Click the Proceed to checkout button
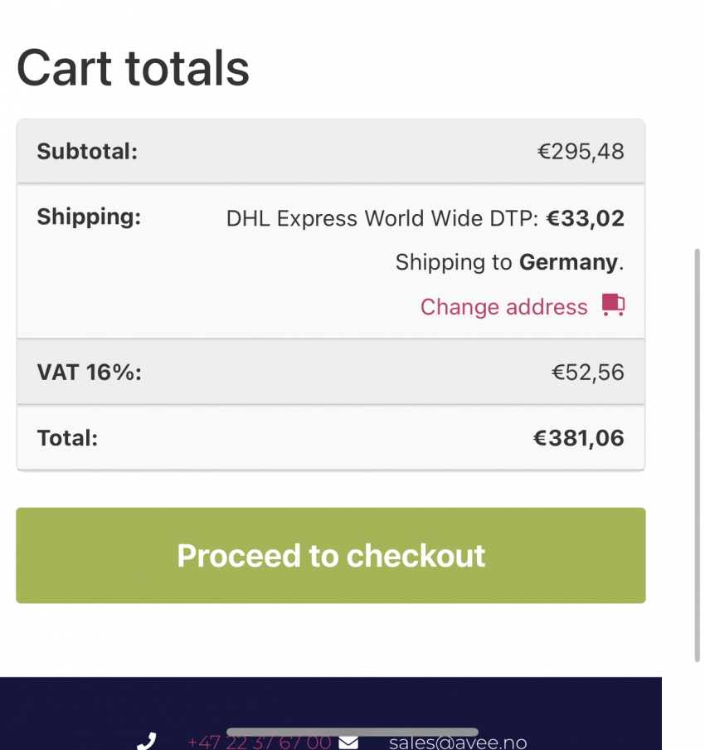Image resolution: width=705 pixels, height=750 pixels. tap(330, 555)
